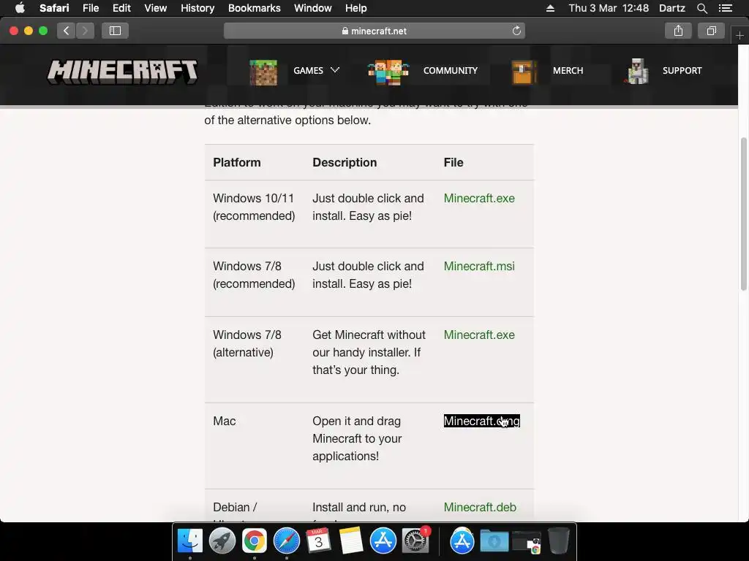
Task: Open the Safari Share button
Action: [x=678, y=31]
